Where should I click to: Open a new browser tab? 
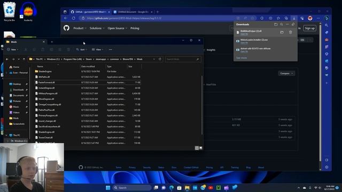(158, 12)
